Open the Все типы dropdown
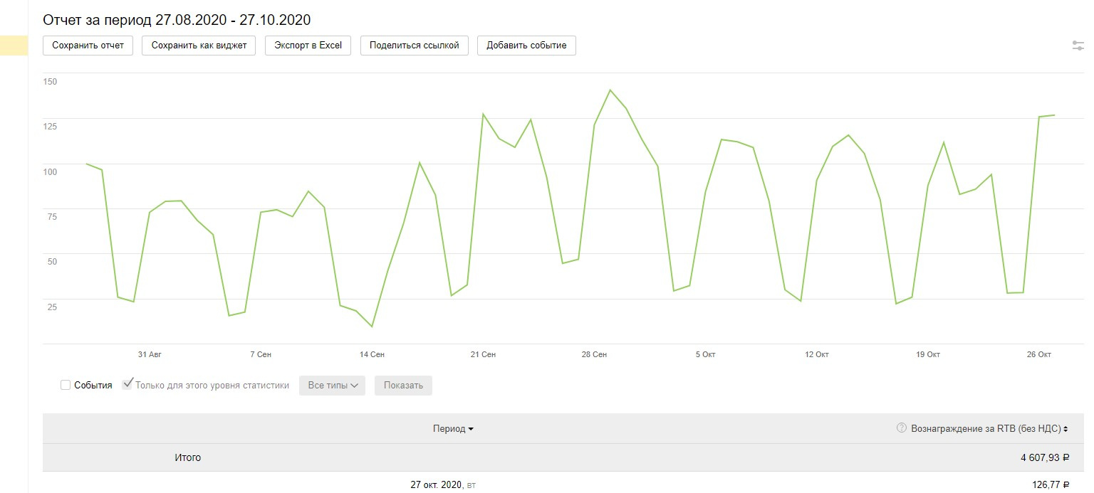Viewport: 1094px width, 493px height. click(332, 386)
